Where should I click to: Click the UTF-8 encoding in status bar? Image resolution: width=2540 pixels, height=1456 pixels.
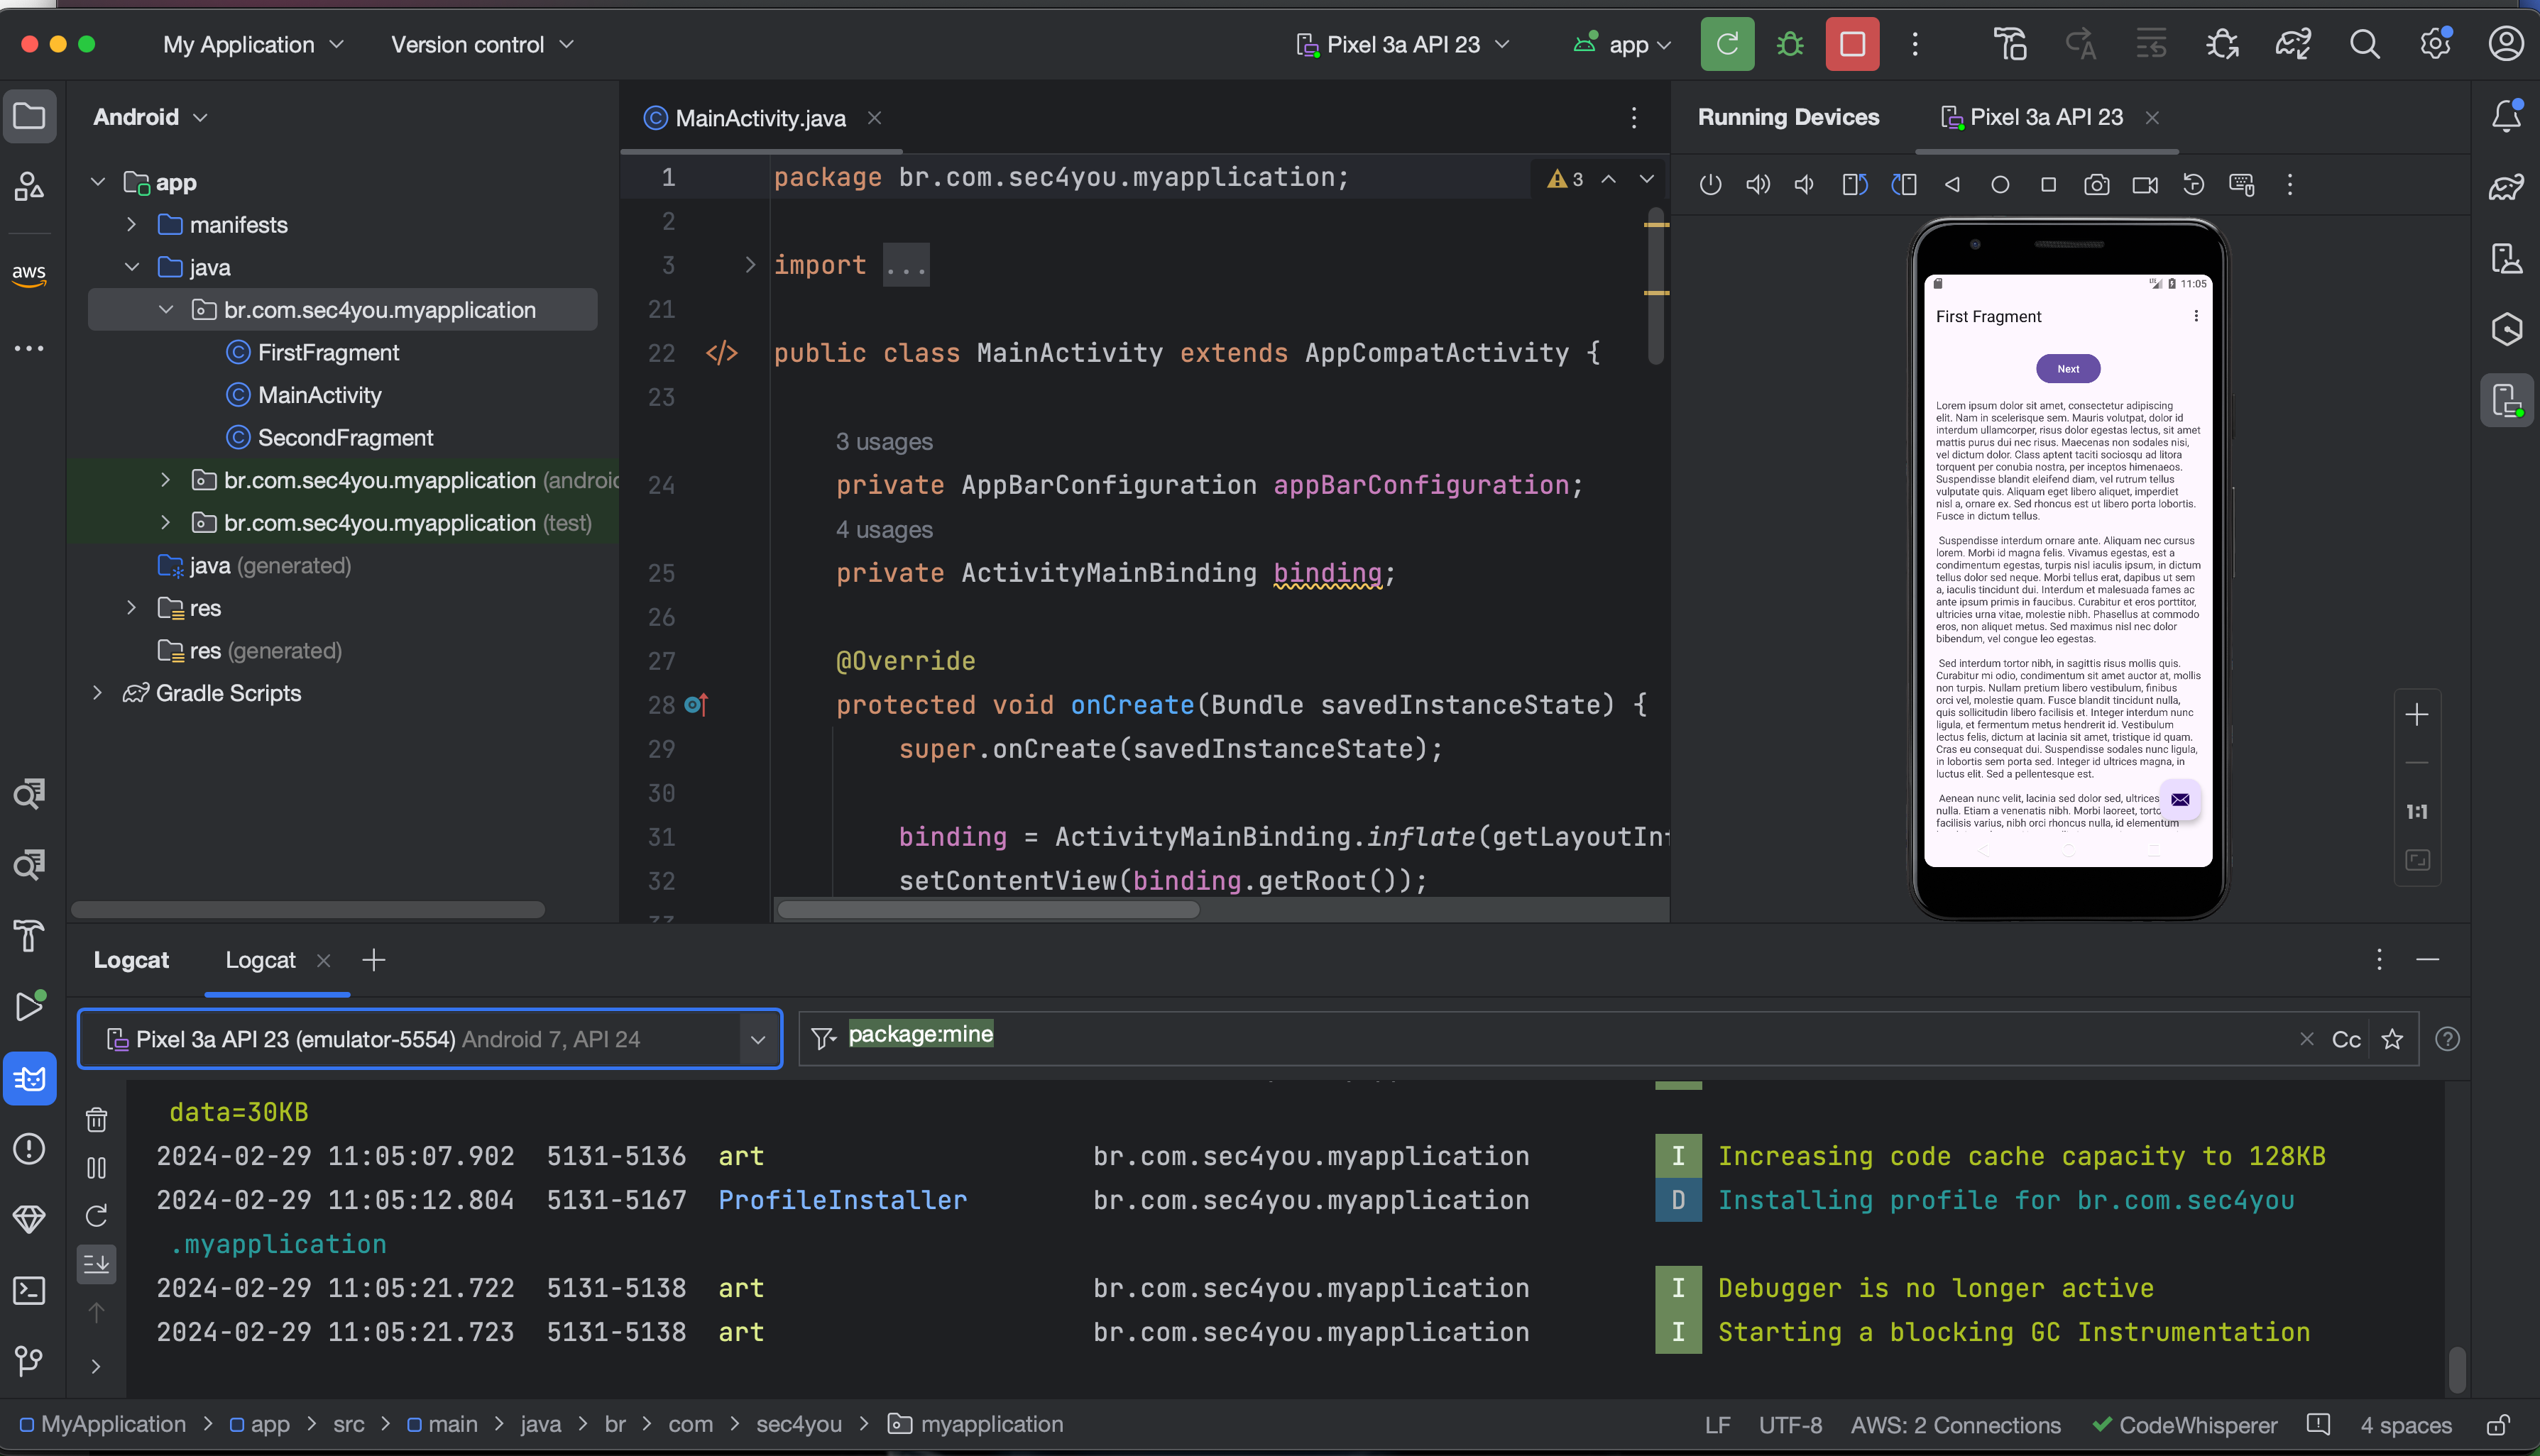(x=1790, y=1425)
